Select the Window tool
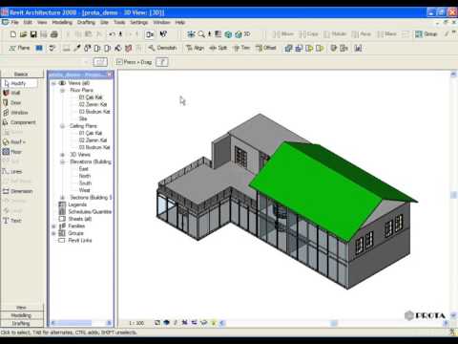The width and height of the screenshot is (458, 344). (x=15, y=113)
